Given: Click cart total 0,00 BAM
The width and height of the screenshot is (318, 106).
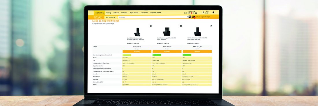Looking at the screenshot, I should (187, 13).
